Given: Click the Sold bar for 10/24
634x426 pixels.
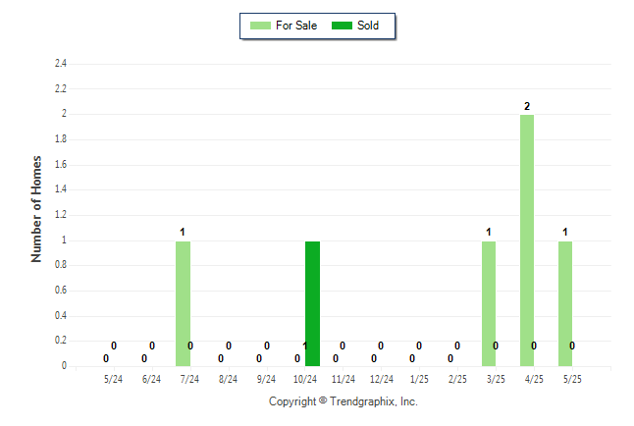Looking at the screenshot, I should 312,304.
